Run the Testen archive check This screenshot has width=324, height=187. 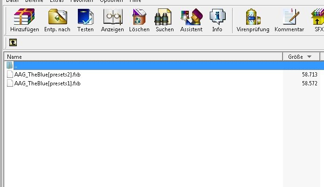(85, 21)
